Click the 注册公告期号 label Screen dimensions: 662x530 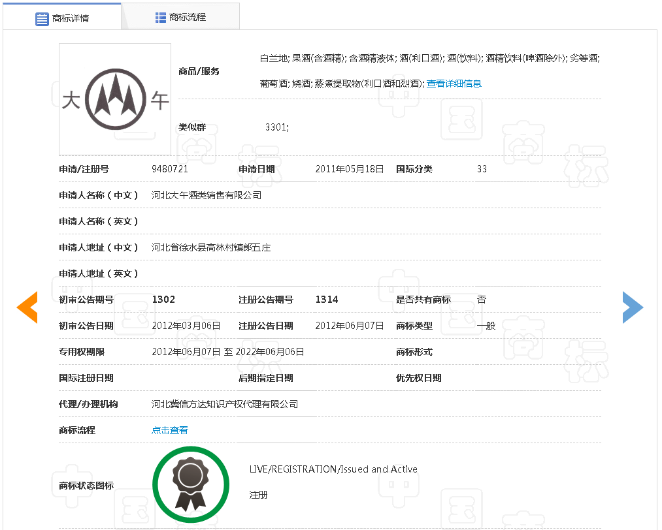coord(266,300)
